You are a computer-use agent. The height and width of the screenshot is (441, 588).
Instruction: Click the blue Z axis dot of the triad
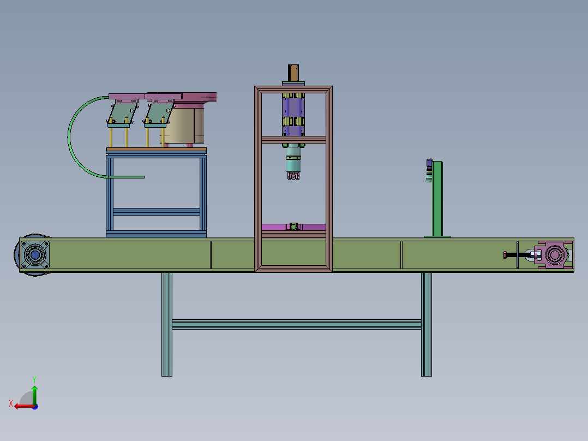pos(35,407)
